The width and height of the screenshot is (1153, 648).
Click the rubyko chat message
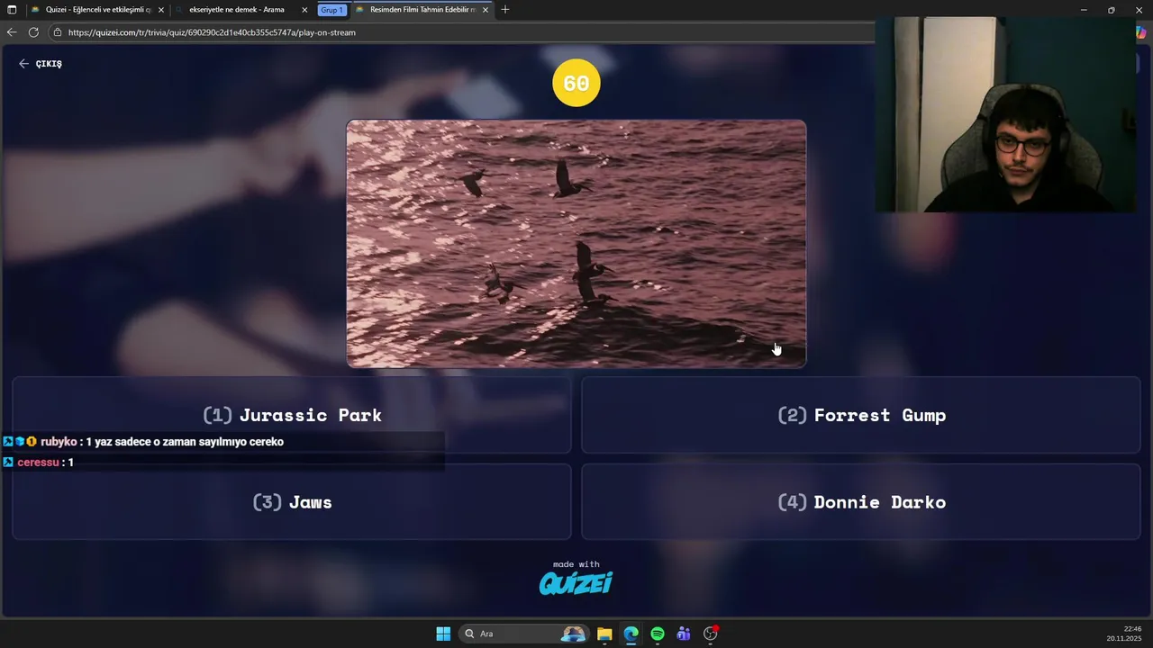(x=144, y=442)
